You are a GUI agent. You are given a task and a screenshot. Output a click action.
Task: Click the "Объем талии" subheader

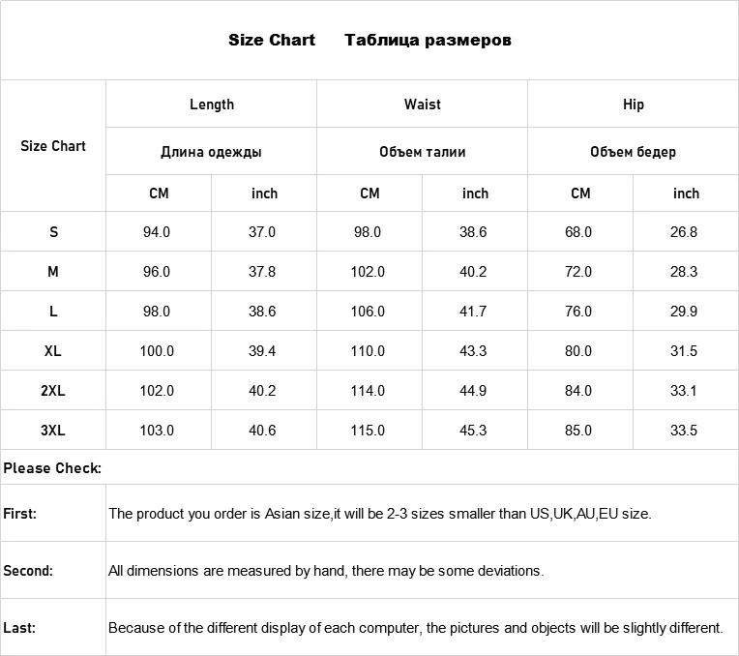tap(423, 152)
